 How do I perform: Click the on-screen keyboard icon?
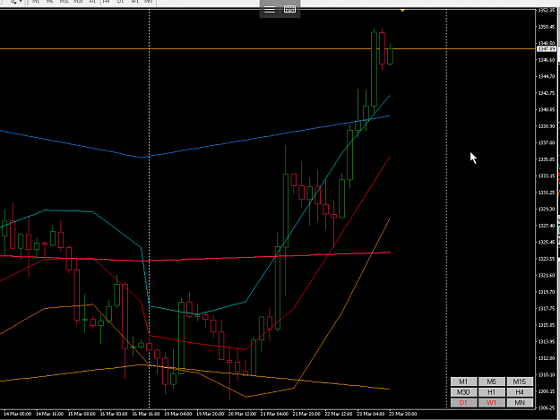(x=289, y=9)
